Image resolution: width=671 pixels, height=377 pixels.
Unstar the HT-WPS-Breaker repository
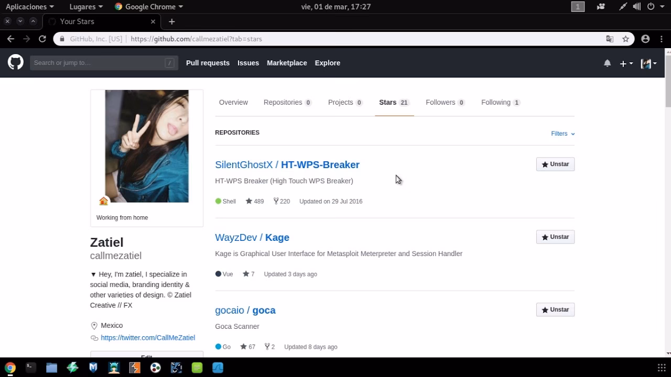click(555, 164)
